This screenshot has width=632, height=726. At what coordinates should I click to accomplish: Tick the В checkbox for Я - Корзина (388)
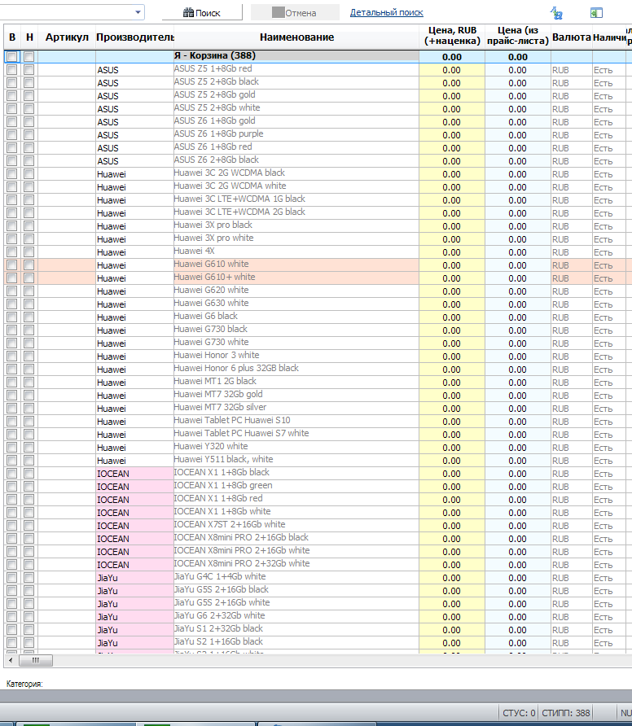12,57
